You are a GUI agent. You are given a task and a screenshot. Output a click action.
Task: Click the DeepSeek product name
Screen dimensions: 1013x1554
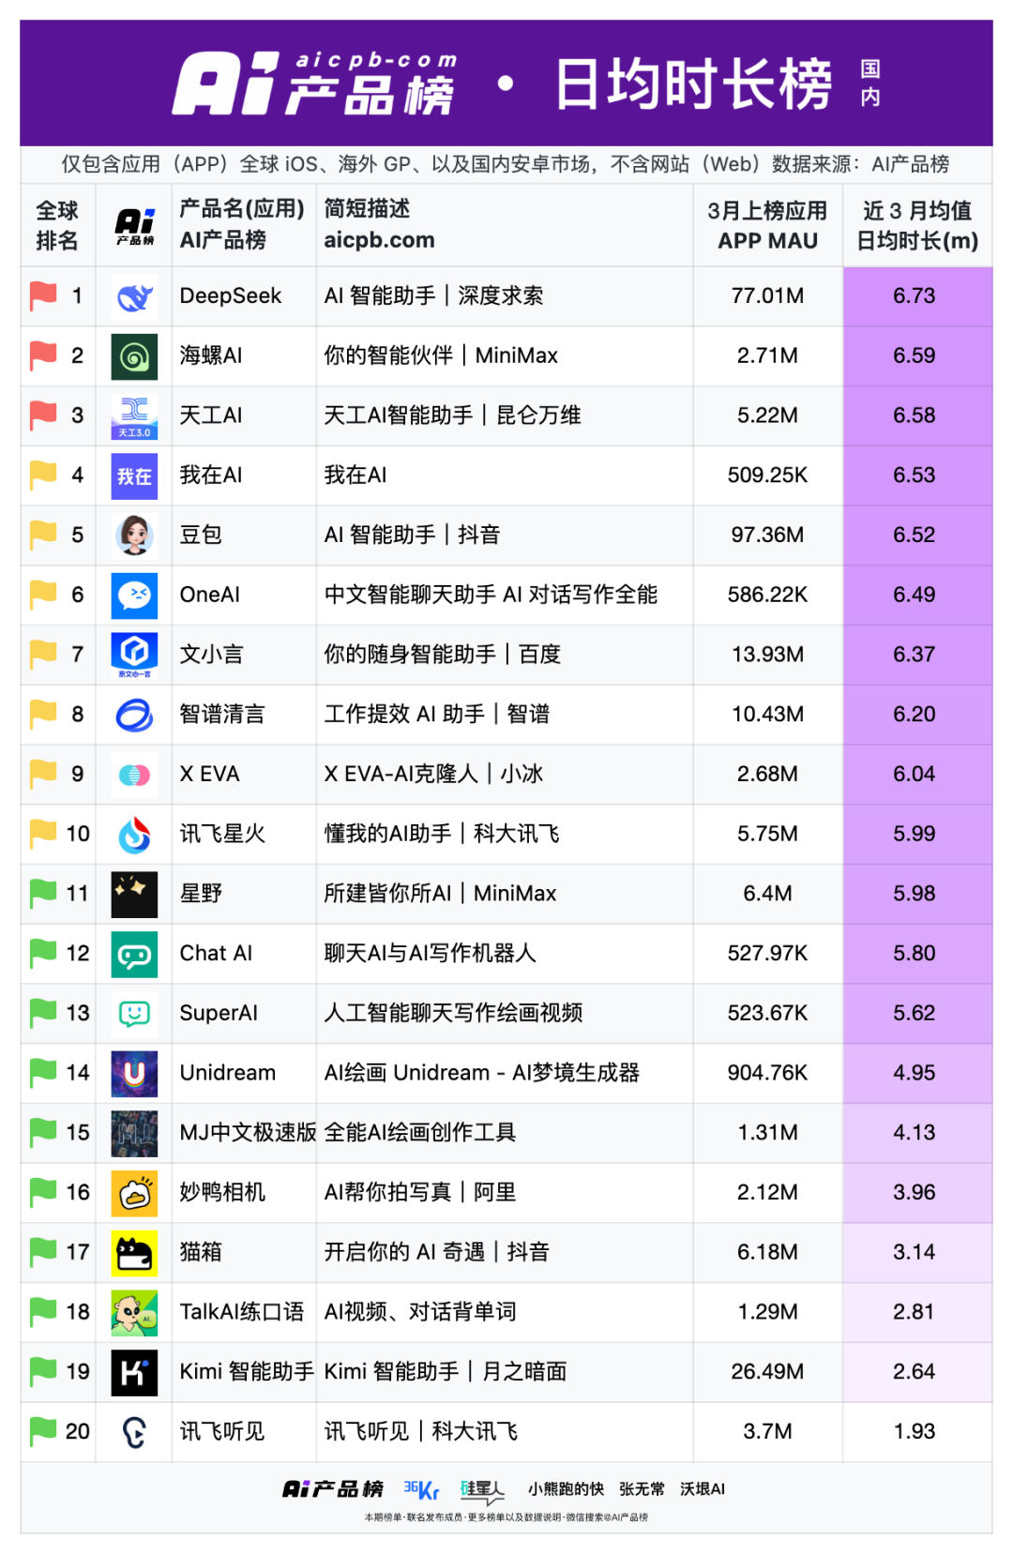point(231,295)
